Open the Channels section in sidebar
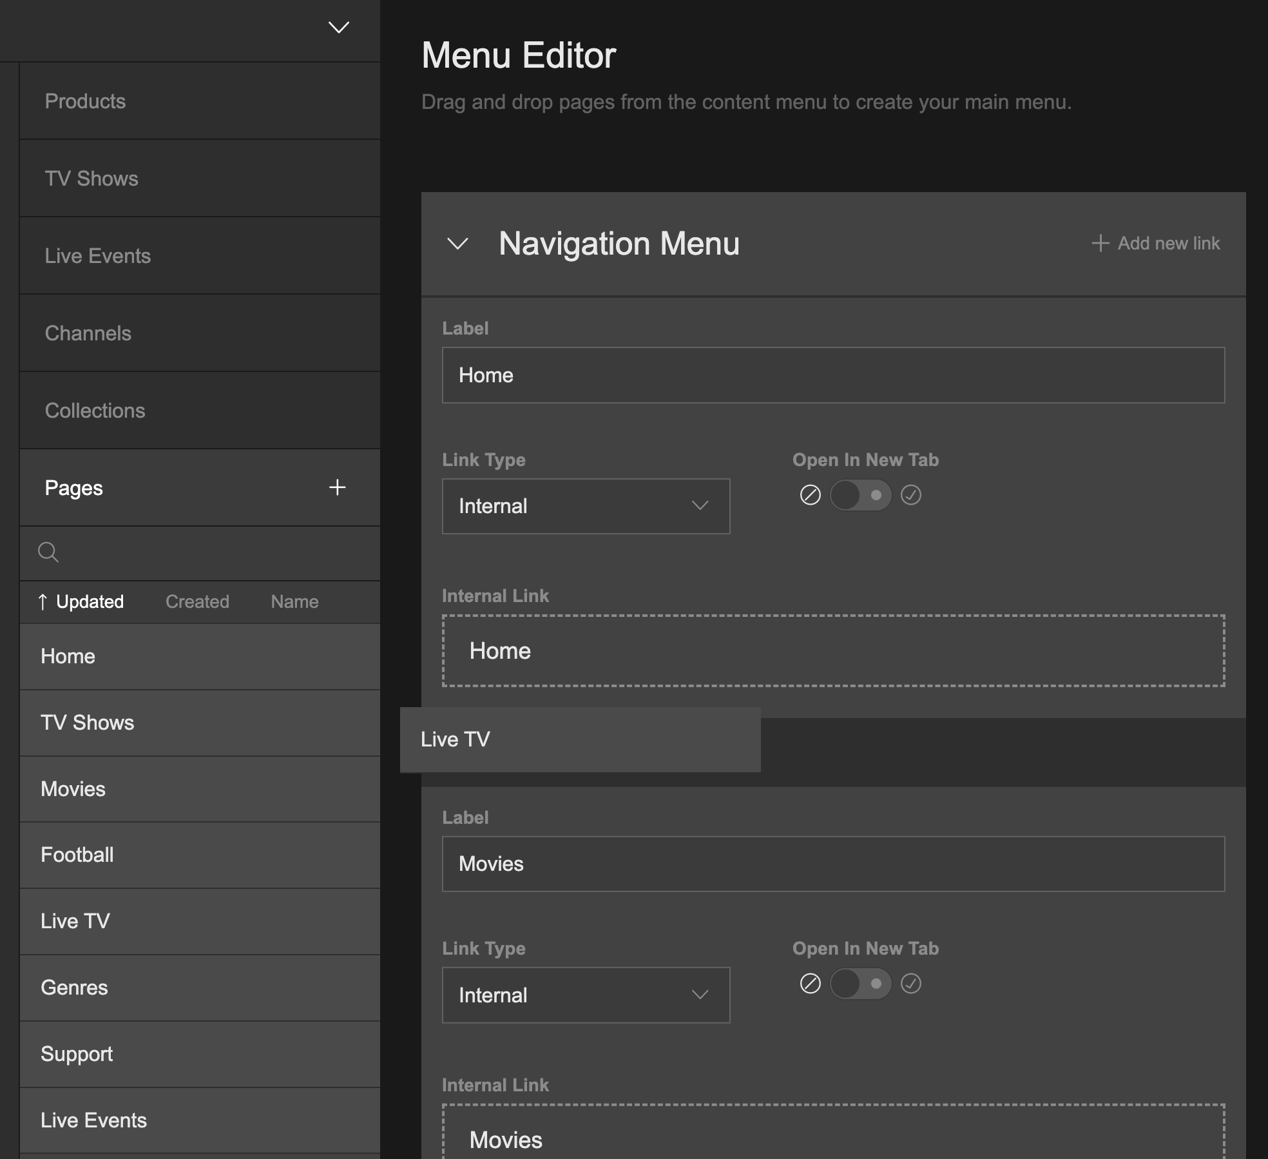The height and width of the screenshot is (1159, 1268). point(88,333)
